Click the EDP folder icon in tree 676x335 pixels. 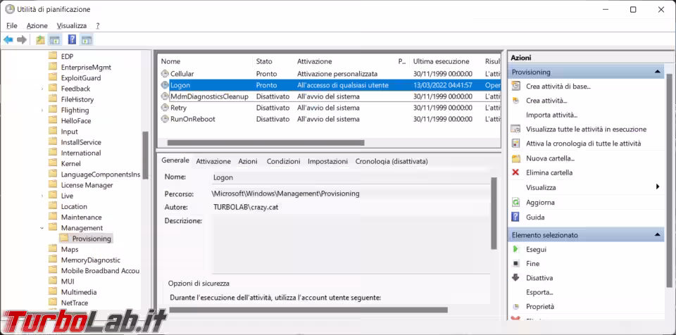(53, 56)
